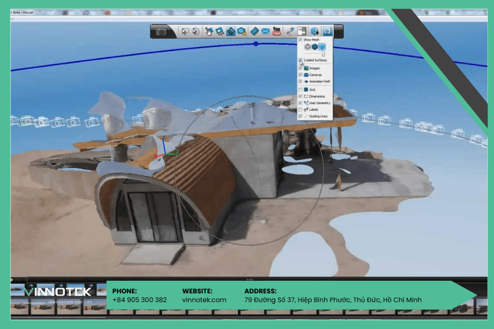Screen dimensions: 494x329
Task: Toggle Animation Path visibility
Action: (x=300, y=81)
